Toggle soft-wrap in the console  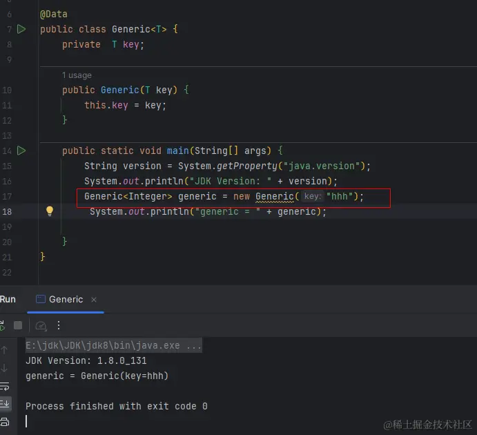4,387
